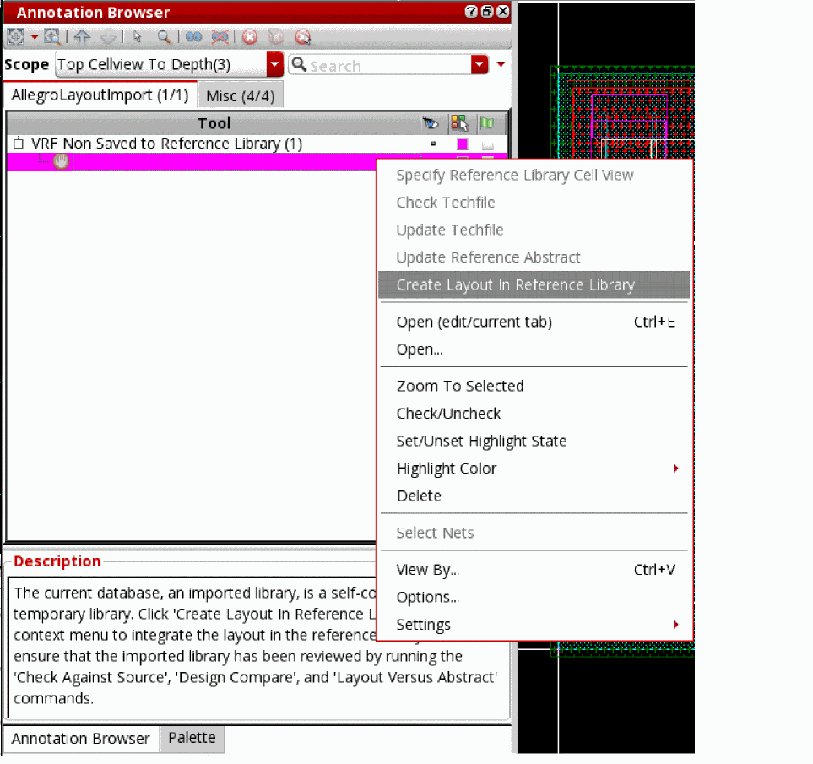Viewport: 813px width, 764px height.
Task: Switch to the Misc (4/4) tab
Action: pos(241,96)
